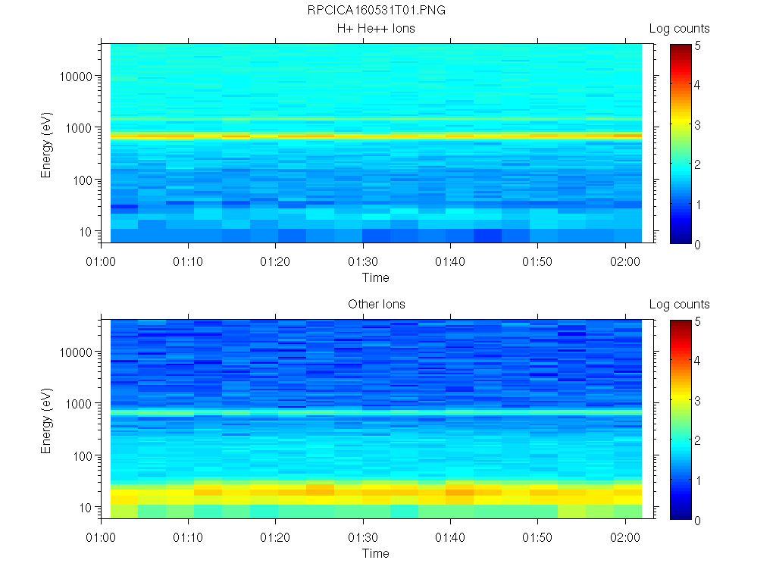Click the "100" energy tick of Other Ions plot
Viewport: 776px width, 582px height.
(83, 456)
